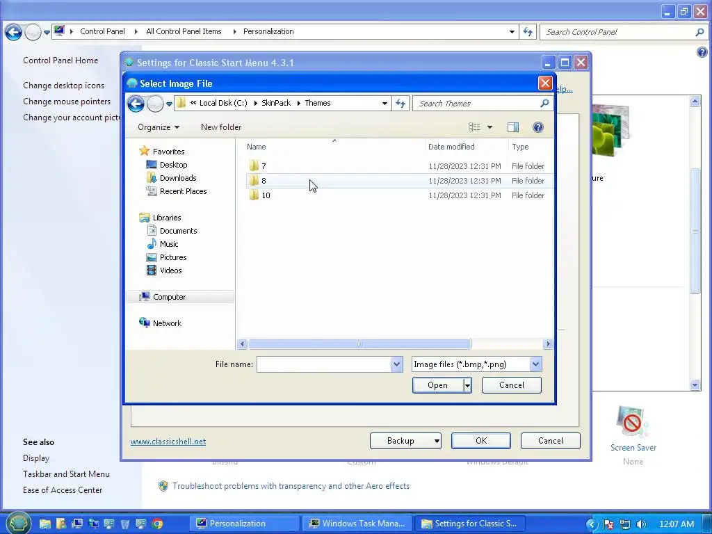The image size is (712, 534).
Task: Select Libraries in the navigation pane
Action: pos(167,217)
